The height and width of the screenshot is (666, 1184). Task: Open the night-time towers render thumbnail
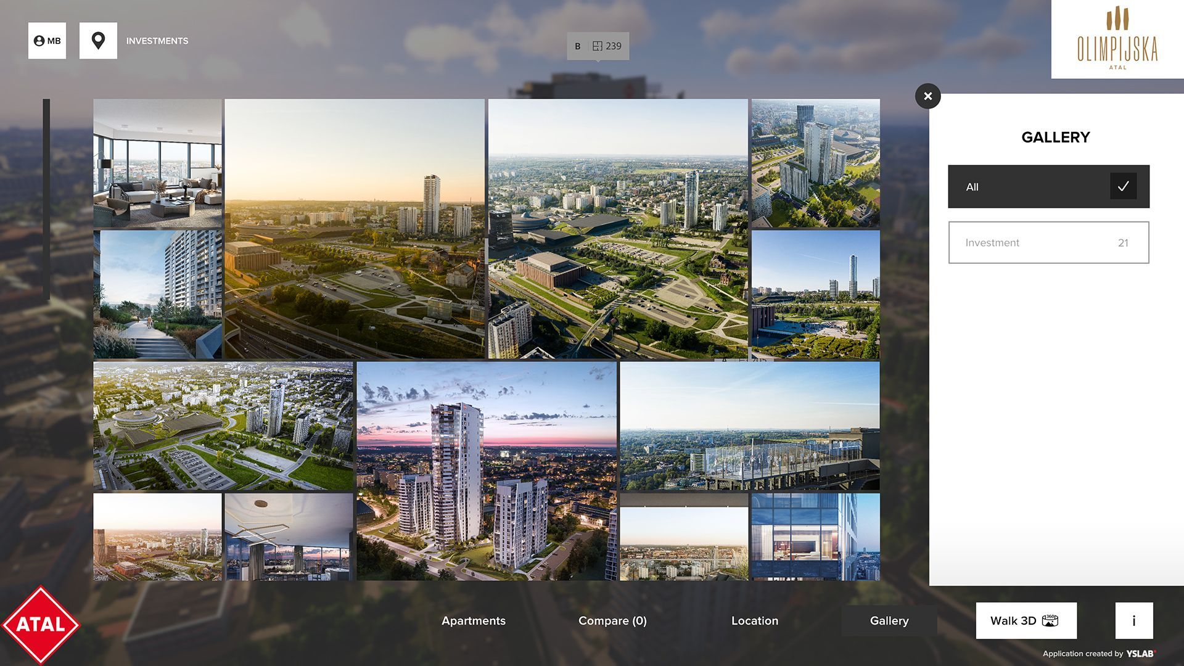[x=487, y=471]
